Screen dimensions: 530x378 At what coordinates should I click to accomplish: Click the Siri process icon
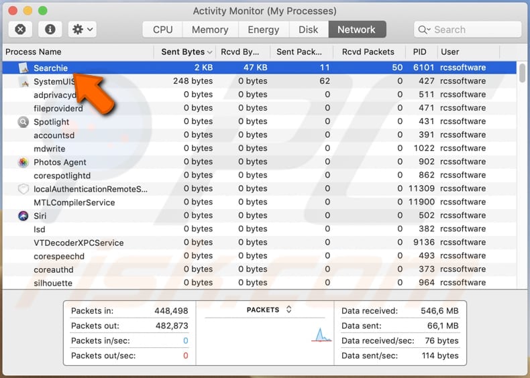23,216
